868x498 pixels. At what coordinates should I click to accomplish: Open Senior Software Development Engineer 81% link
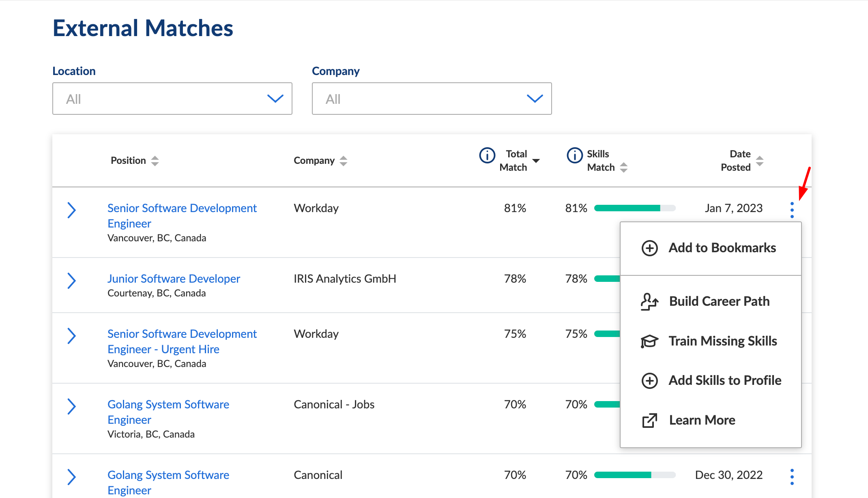click(182, 216)
